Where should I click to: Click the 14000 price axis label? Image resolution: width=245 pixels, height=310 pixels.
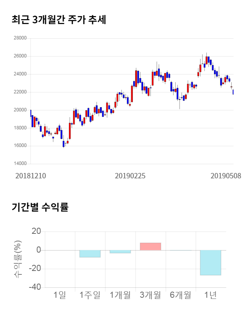pyautogui.click(x=20, y=164)
